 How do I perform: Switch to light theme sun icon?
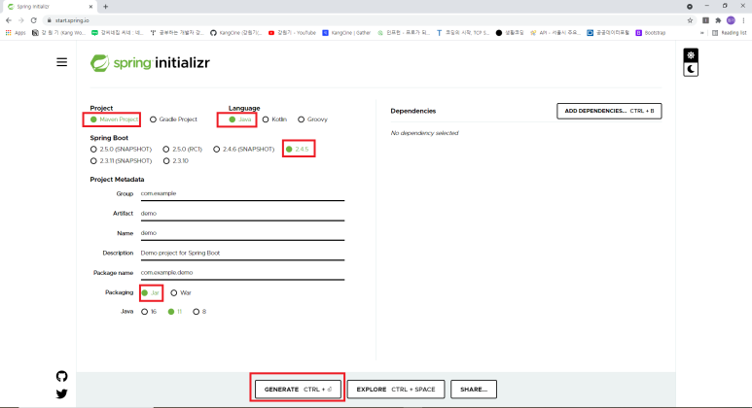tap(691, 55)
